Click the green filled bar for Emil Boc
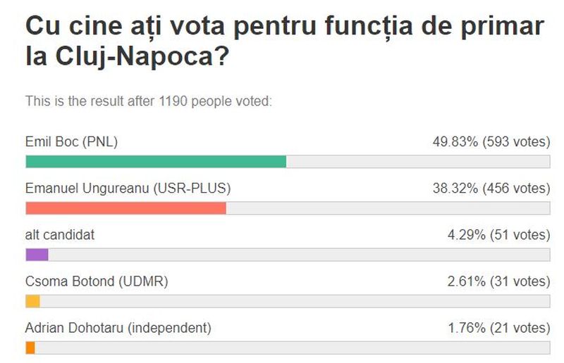This screenshot has height=363, width=564. point(156,162)
